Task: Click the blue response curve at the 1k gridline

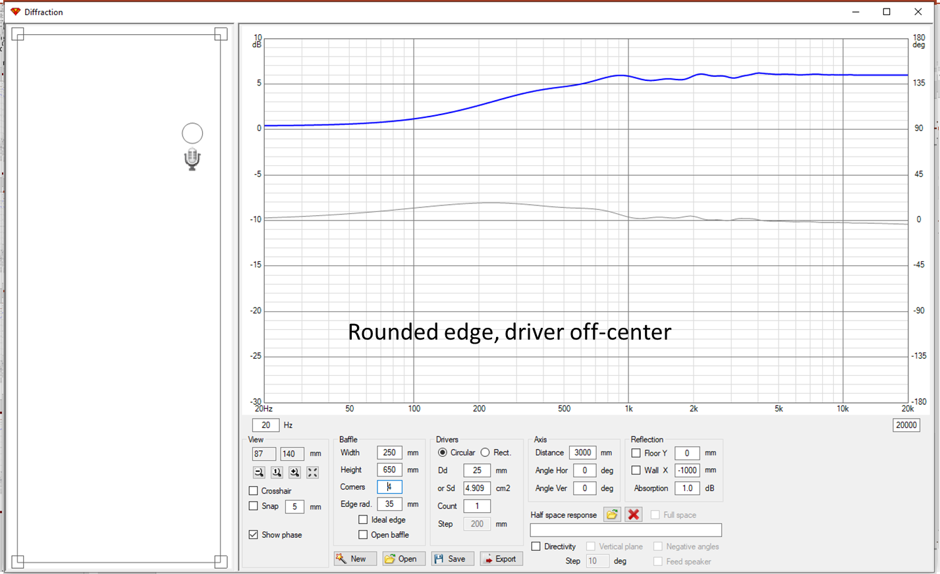Action: 628,76
